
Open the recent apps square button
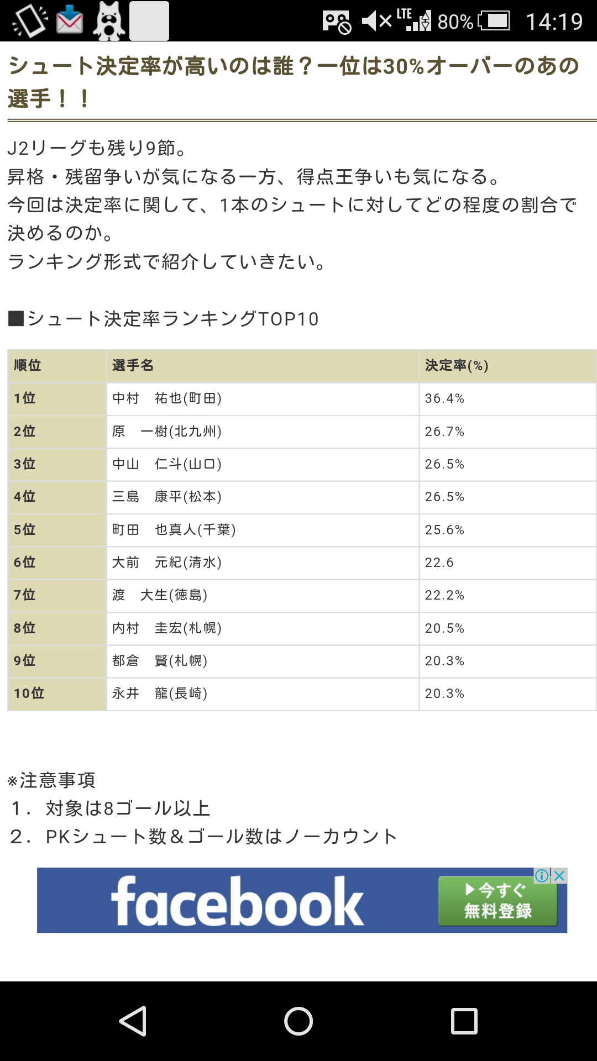[464, 1021]
